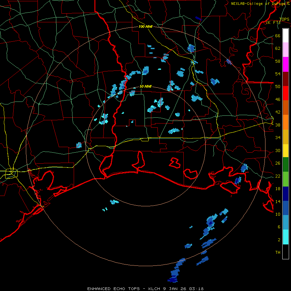This screenshot has width=291, height=291.
Task: Select the dark green legend swatch
Action: [x=286, y=165]
